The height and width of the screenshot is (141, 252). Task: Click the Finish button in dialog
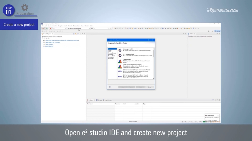click(140, 87)
